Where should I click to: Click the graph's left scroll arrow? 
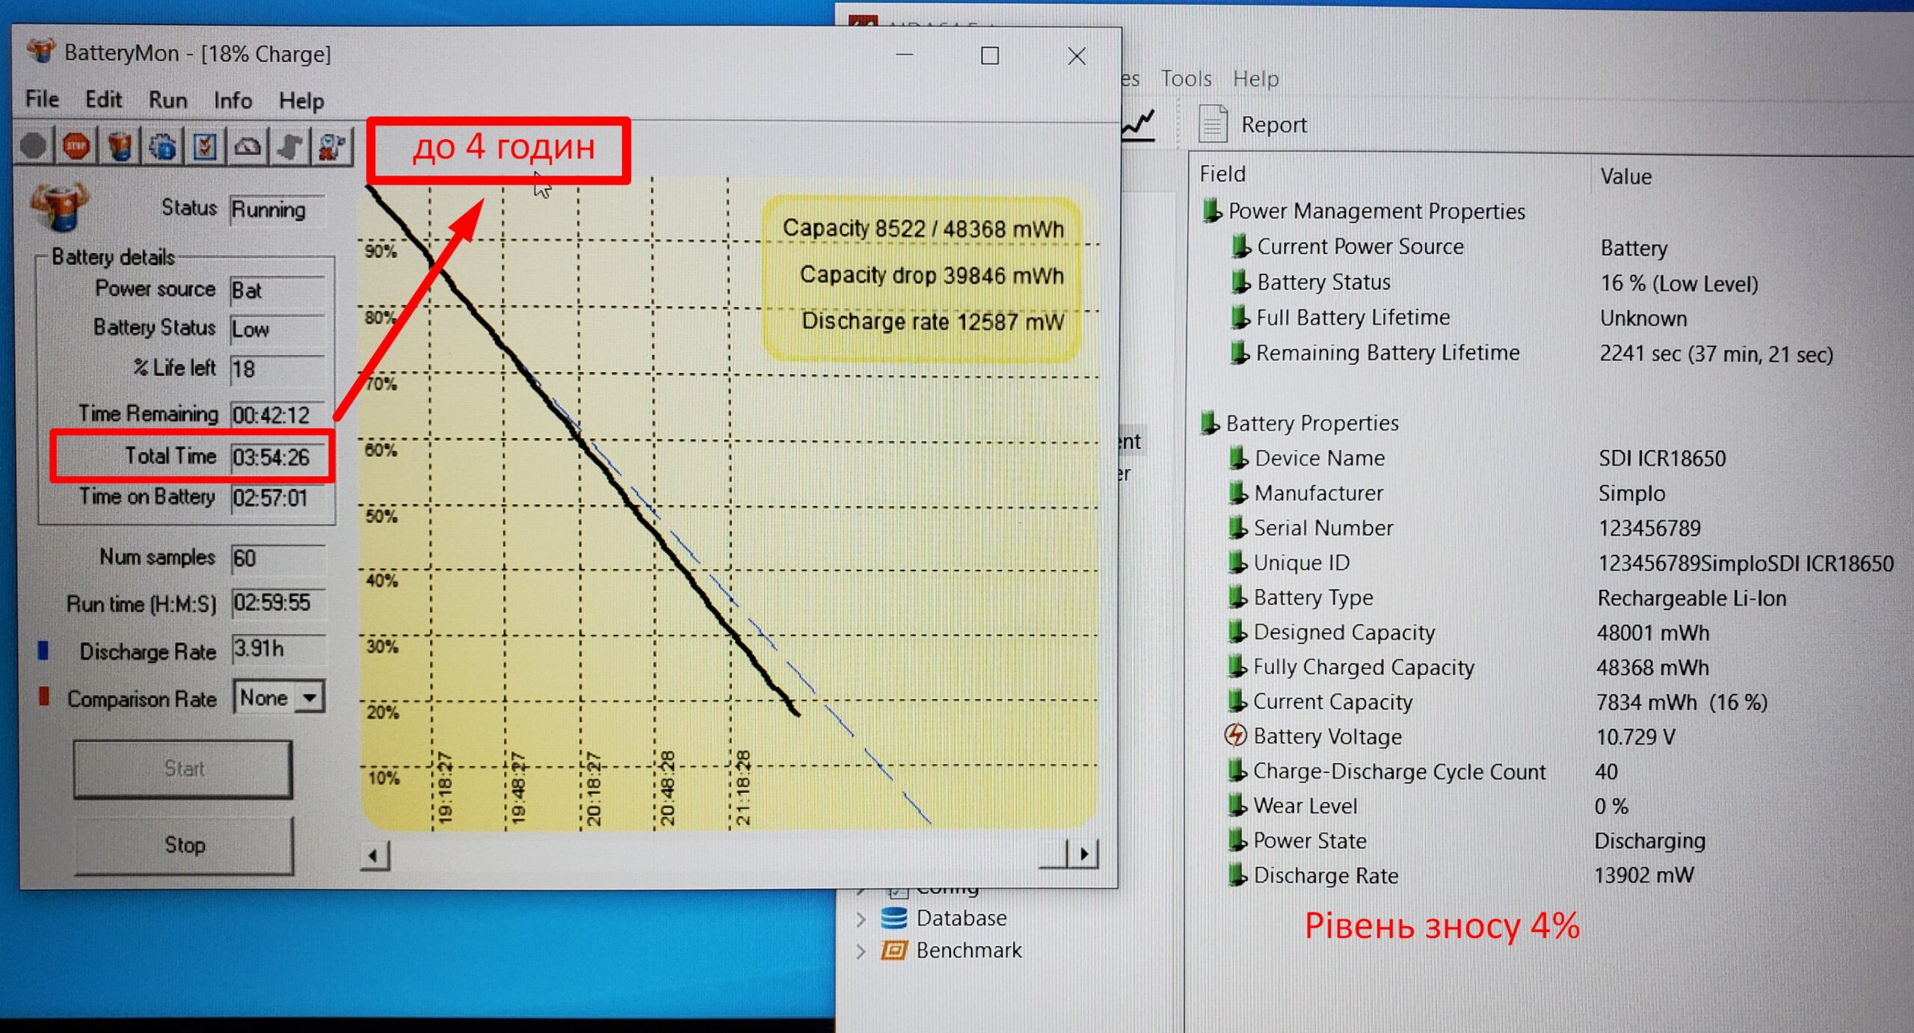375,854
